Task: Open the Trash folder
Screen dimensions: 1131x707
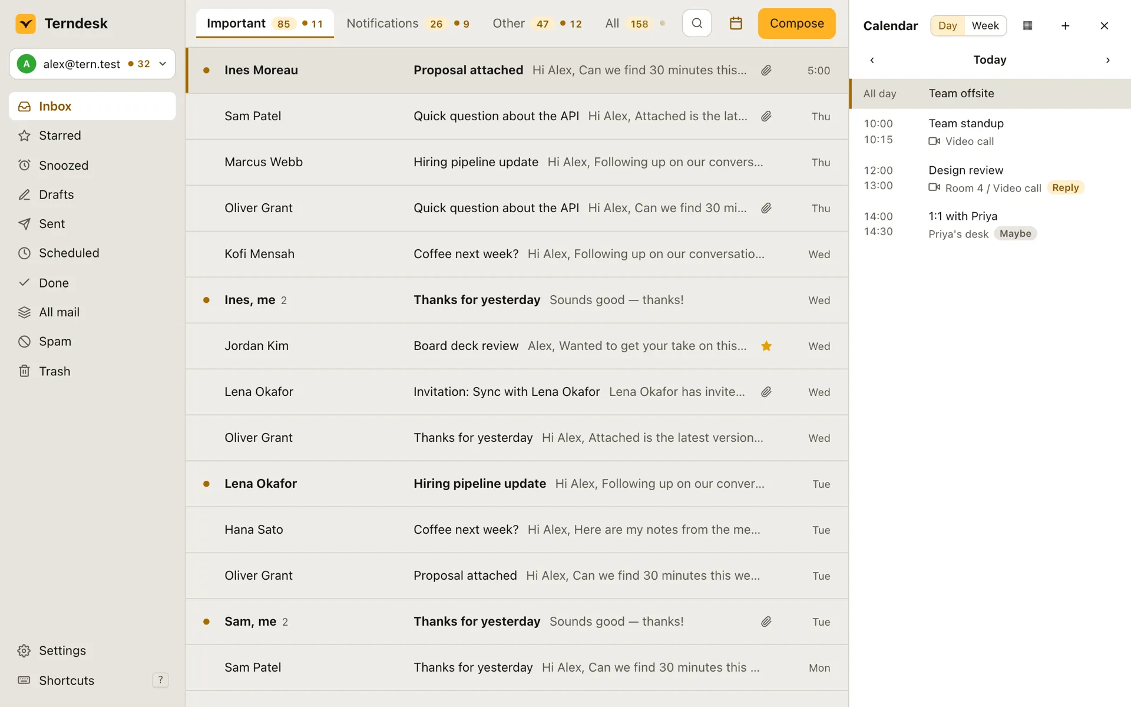Action: pyautogui.click(x=92, y=371)
